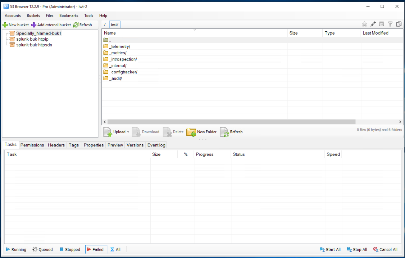Click the copy pages icon
The image size is (405, 258).
tap(399, 24)
